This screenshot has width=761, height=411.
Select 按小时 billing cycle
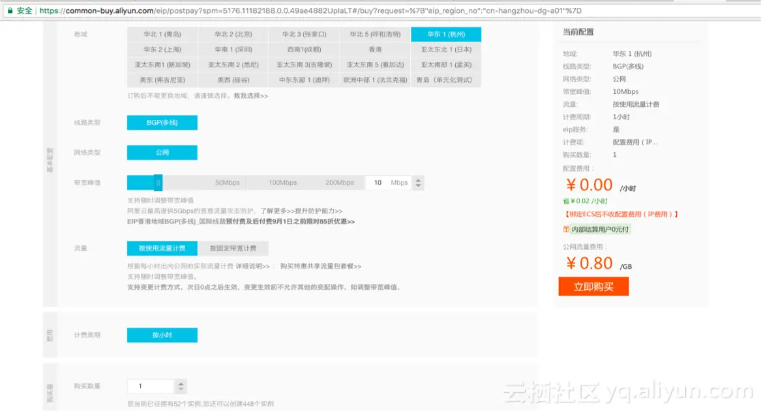tap(162, 335)
